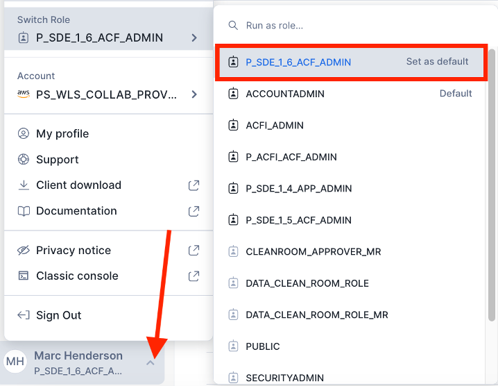Screen dimensions: 498x386
Task: Click external link icon beside Documentation
Action: 194,211
